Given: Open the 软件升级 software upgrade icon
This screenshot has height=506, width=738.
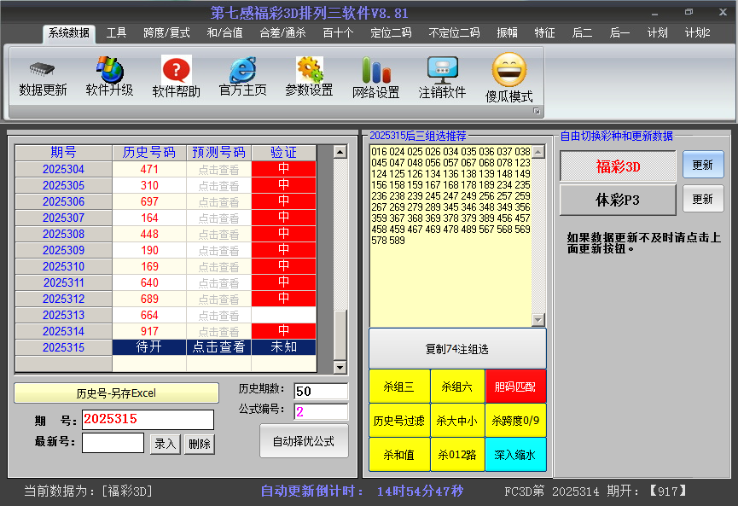Looking at the screenshot, I should (108, 77).
